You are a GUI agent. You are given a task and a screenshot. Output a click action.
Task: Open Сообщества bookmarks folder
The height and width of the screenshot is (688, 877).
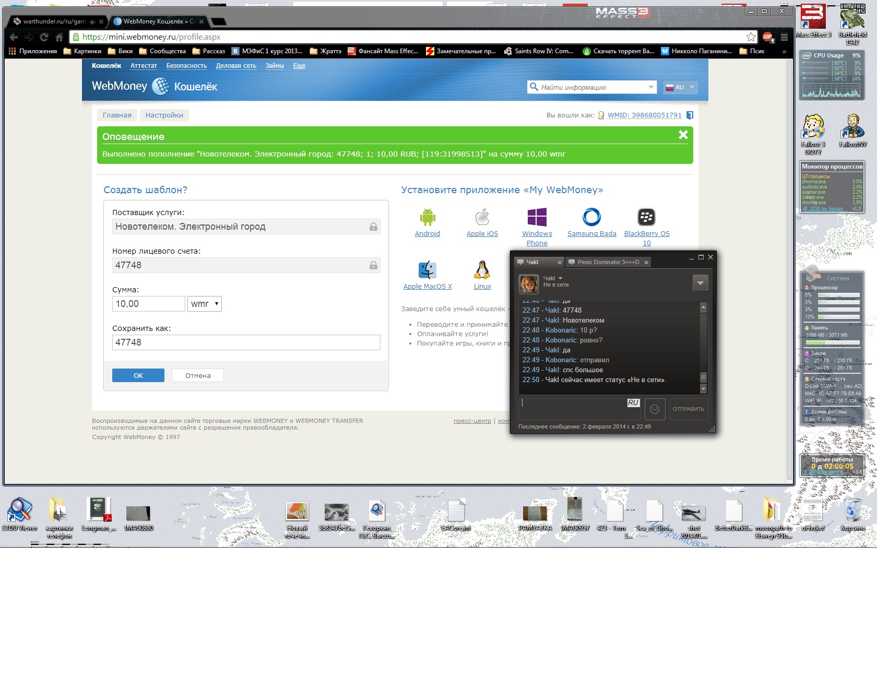(162, 51)
